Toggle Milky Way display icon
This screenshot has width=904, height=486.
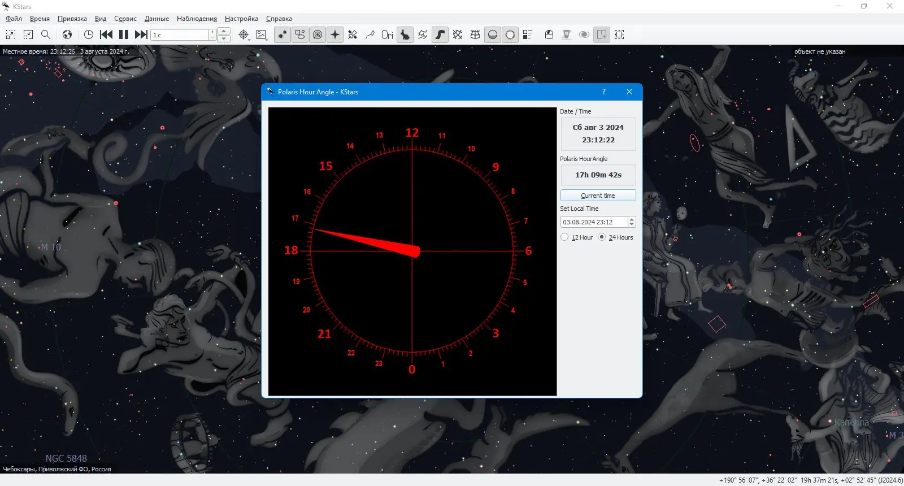click(440, 34)
